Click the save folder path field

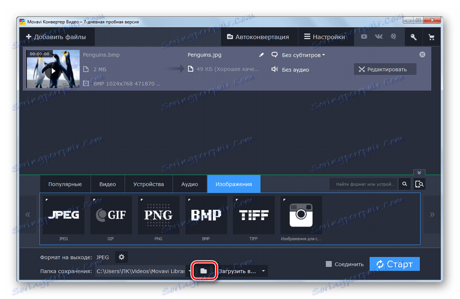pos(141,271)
